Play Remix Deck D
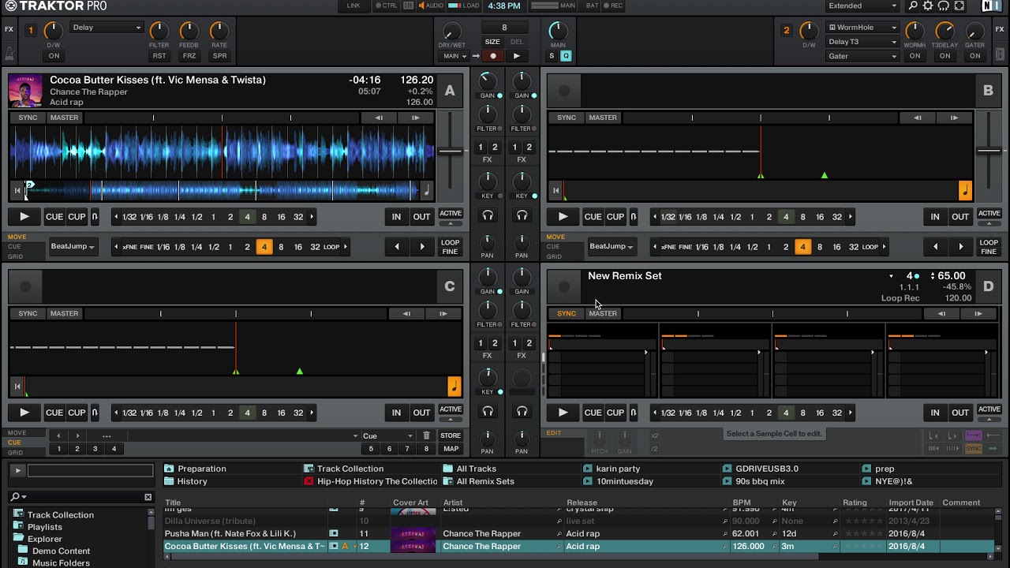This screenshot has width=1010, height=568. pos(563,412)
